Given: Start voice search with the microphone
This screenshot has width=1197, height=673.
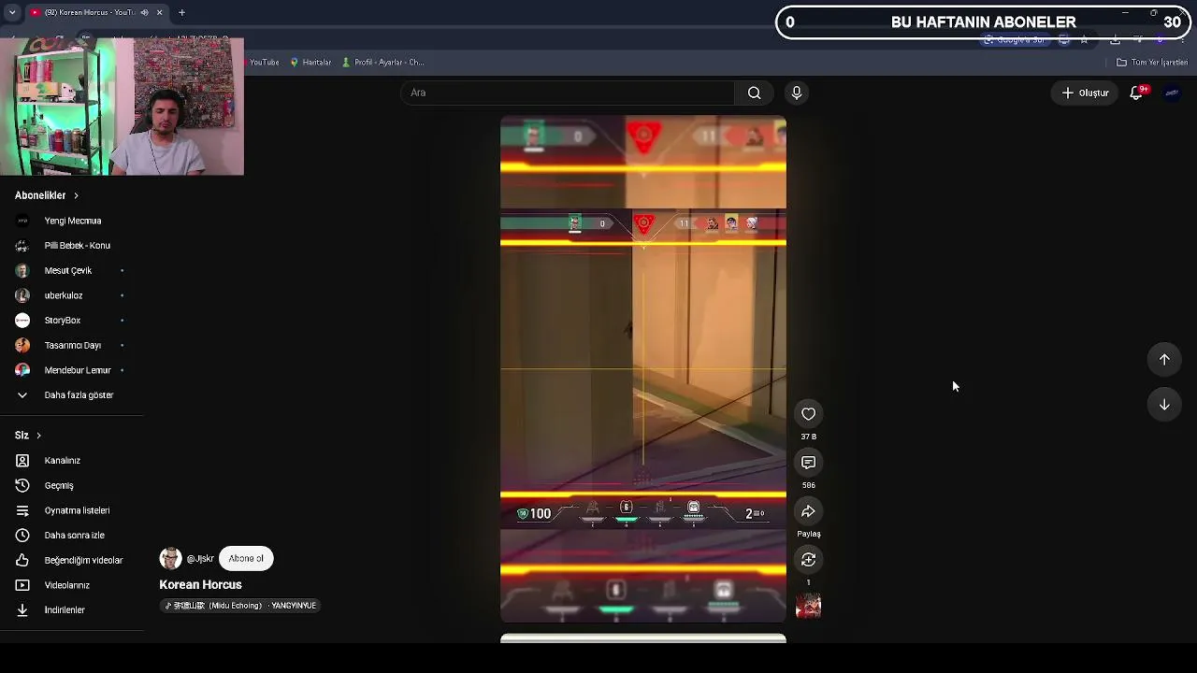Looking at the screenshot, I should [x=797, y=93].
